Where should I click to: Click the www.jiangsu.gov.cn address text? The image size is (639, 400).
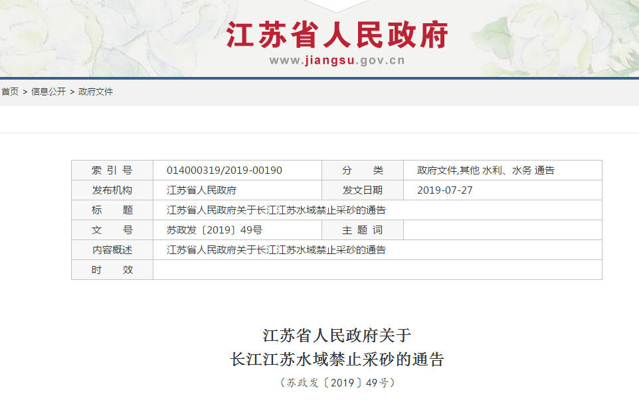[x=337, y=61]
